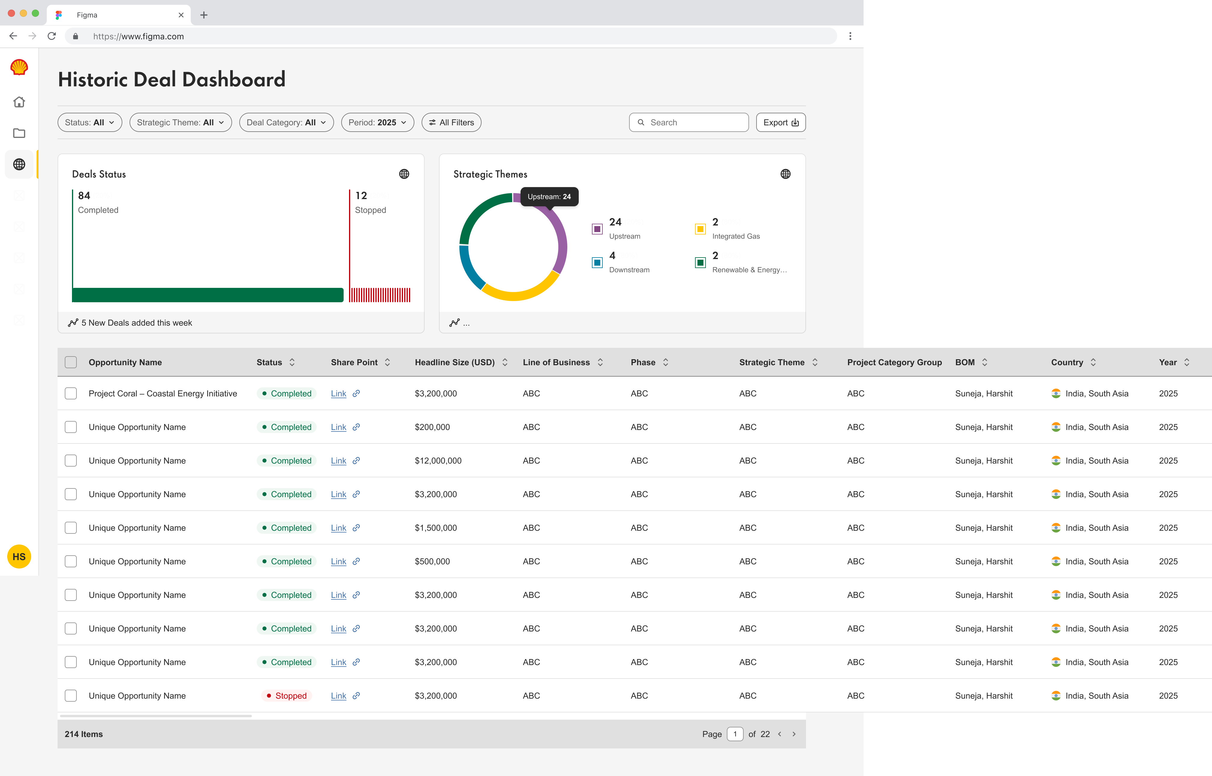This screenshot has height=776, width=1212.
Task: Click the site lock icon in address bar
Action: (x=76, y=36)
